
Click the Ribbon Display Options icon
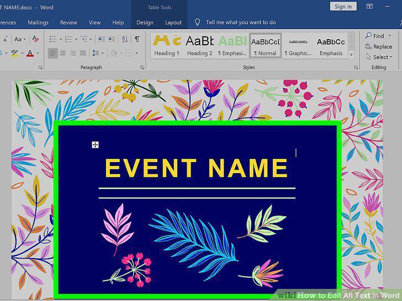[x=369, y=7]
